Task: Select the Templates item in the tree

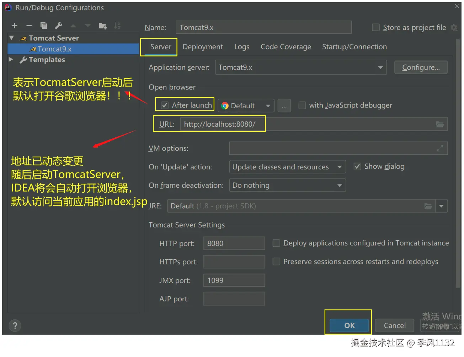Action: click(47, 60)
